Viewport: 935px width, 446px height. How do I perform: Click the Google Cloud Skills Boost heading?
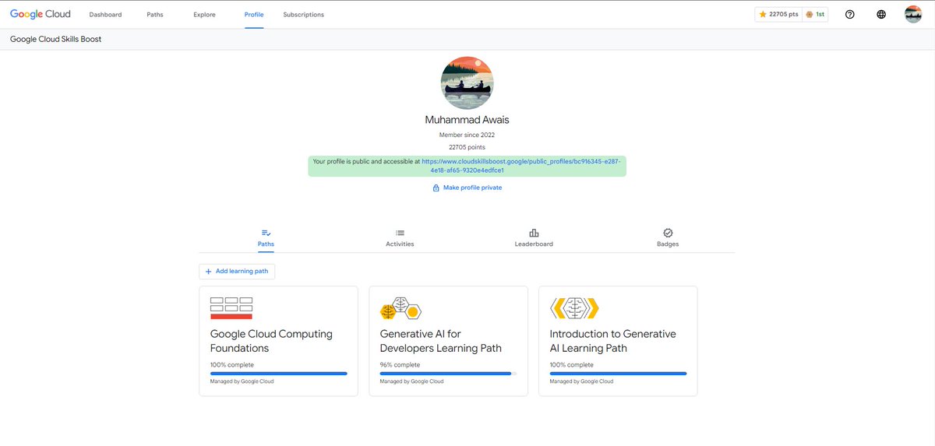coord(55,39)
